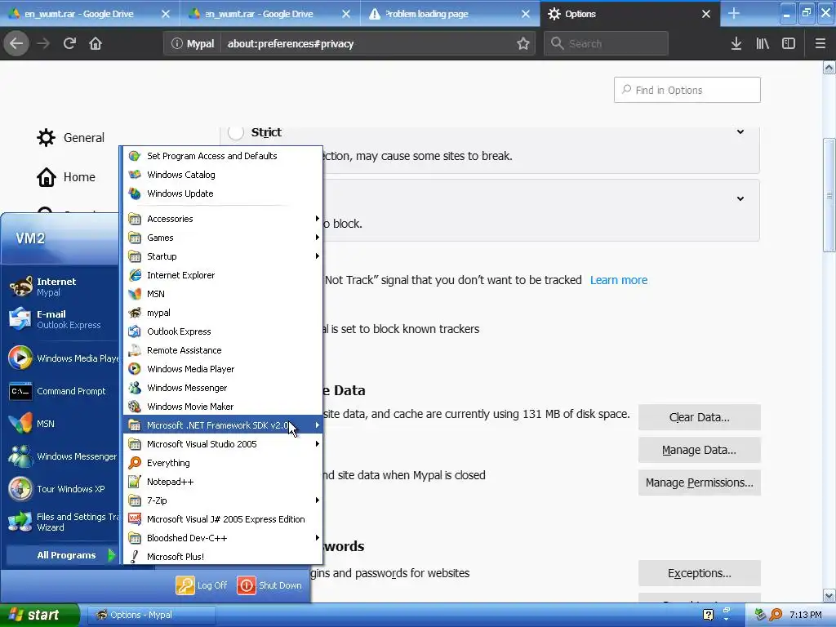Open Outlook Express E-mail pinned entry
This screenshot has width=836, height=627.
tap(60, 319)
